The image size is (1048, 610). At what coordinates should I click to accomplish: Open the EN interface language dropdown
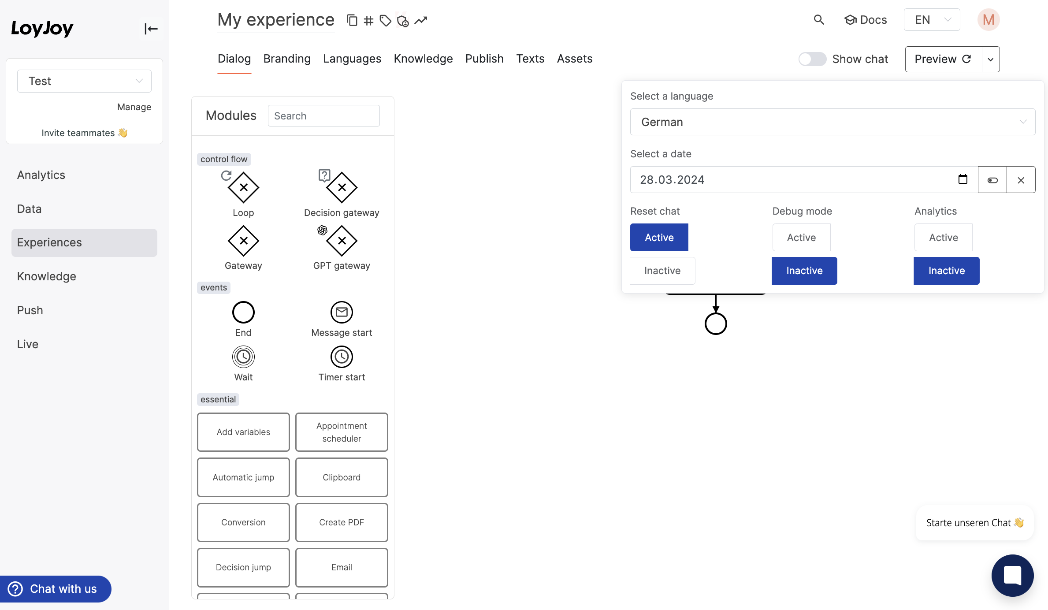(x=931, y=20)
